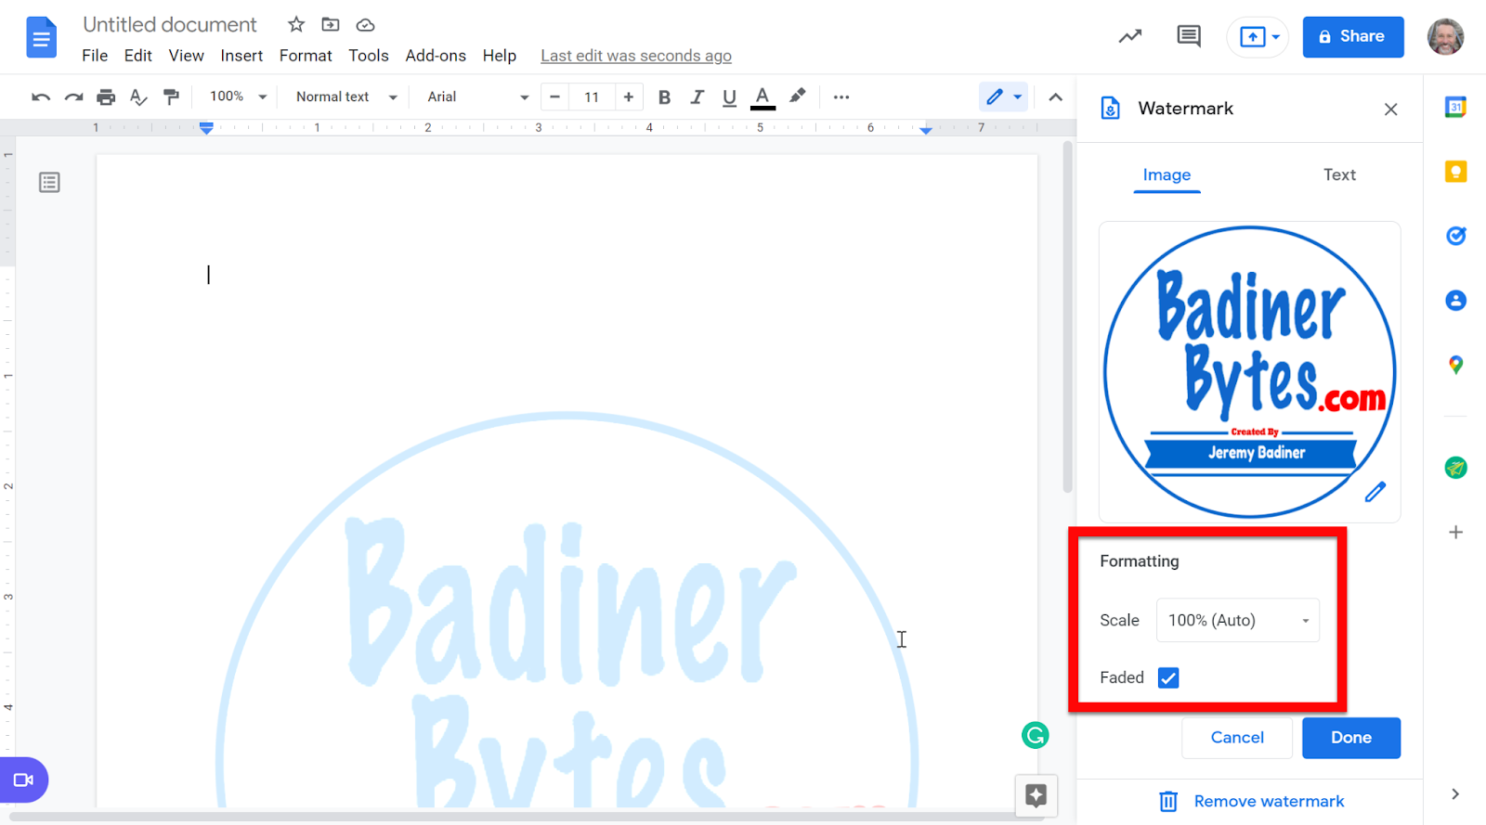Get more add-ons plus icon
The width and height of the screenshot is (1486, 825).
click(1455, 532)
